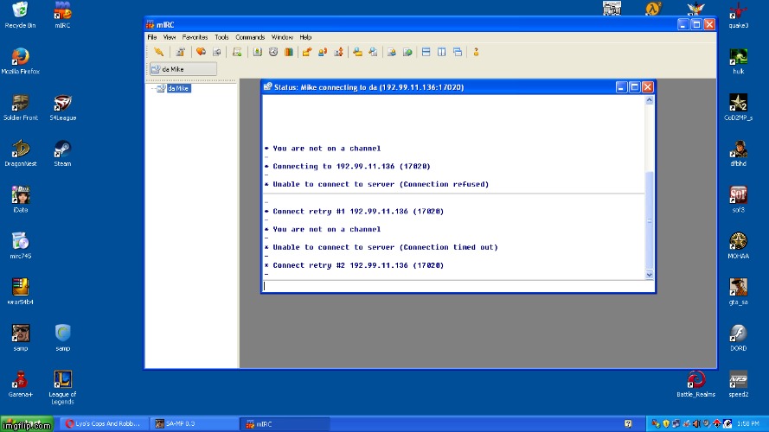Open the Colors books toolbar icon
769x432 pixels.
[x=288, y=52]
